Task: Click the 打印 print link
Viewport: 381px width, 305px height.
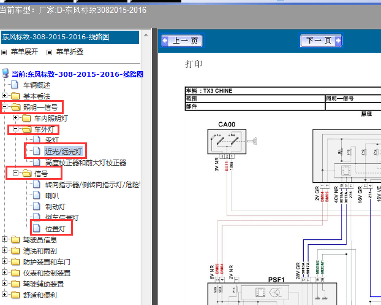Action: (x=194, y=64)
